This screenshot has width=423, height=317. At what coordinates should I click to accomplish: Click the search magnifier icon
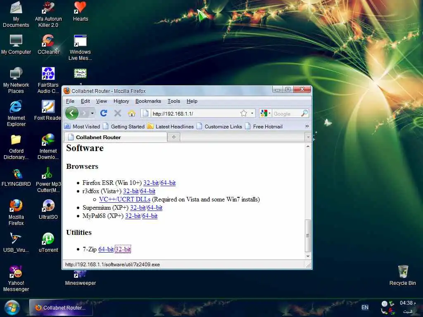304,113
